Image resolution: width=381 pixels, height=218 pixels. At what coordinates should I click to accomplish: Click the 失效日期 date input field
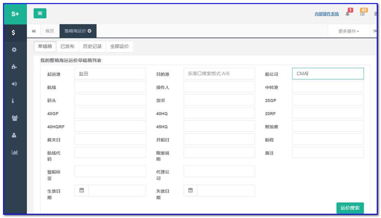226,191
